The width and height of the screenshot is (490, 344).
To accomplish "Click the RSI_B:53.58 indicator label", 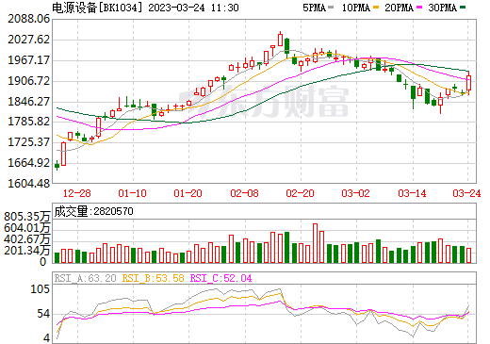I will point(153,278).
